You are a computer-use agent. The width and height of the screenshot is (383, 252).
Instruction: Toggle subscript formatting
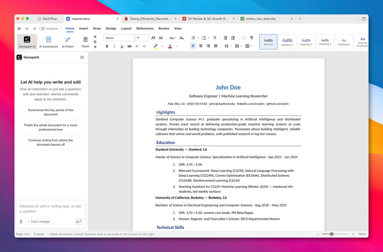[x=137, y=46]
